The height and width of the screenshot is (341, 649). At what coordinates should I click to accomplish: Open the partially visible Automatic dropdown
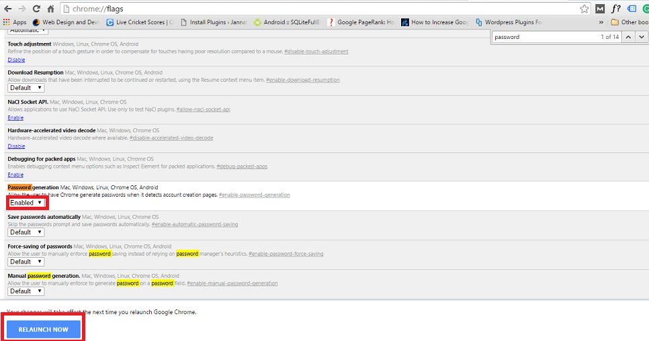point(28,31)
